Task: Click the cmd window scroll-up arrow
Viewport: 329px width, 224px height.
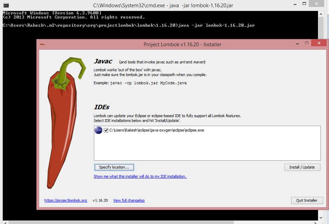Action: click(x=321, y=14)
